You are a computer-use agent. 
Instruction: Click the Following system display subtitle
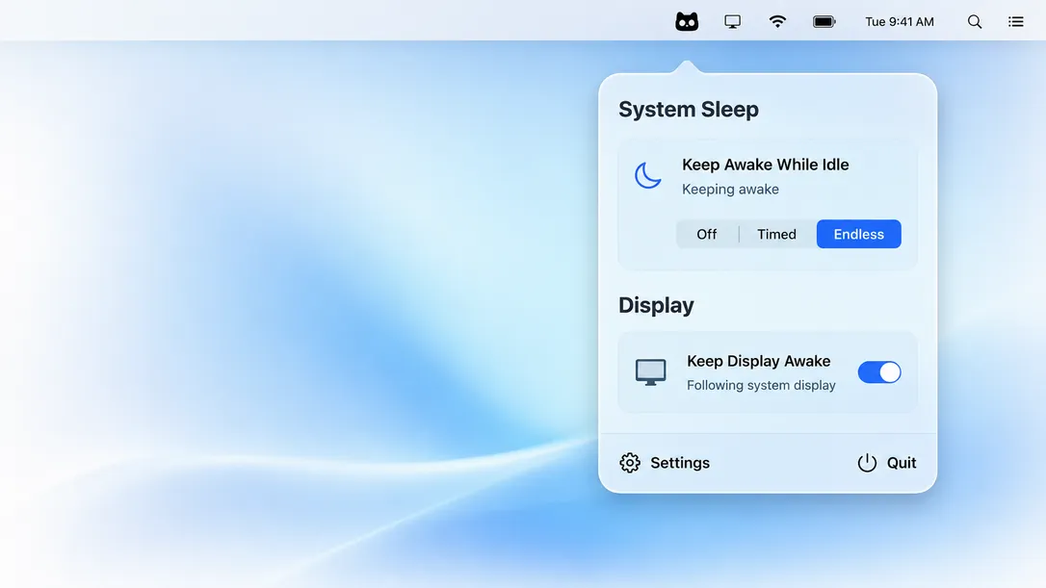[761, 385]
